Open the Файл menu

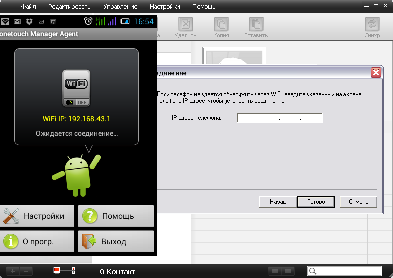click(28, 6)
